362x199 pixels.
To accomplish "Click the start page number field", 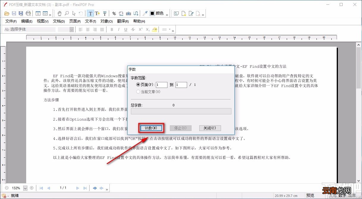I will (x=162, y=85).
